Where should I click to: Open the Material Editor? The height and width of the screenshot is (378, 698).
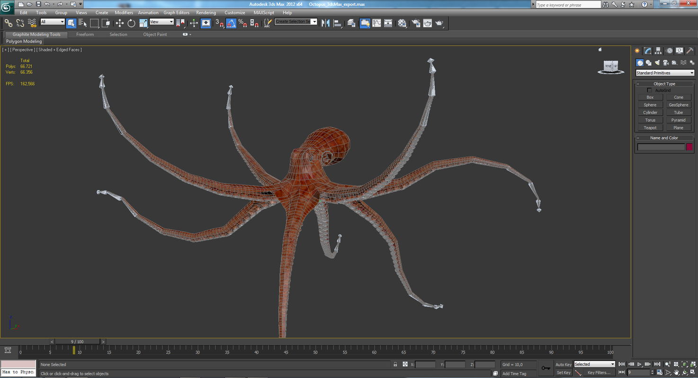point(402,23)
